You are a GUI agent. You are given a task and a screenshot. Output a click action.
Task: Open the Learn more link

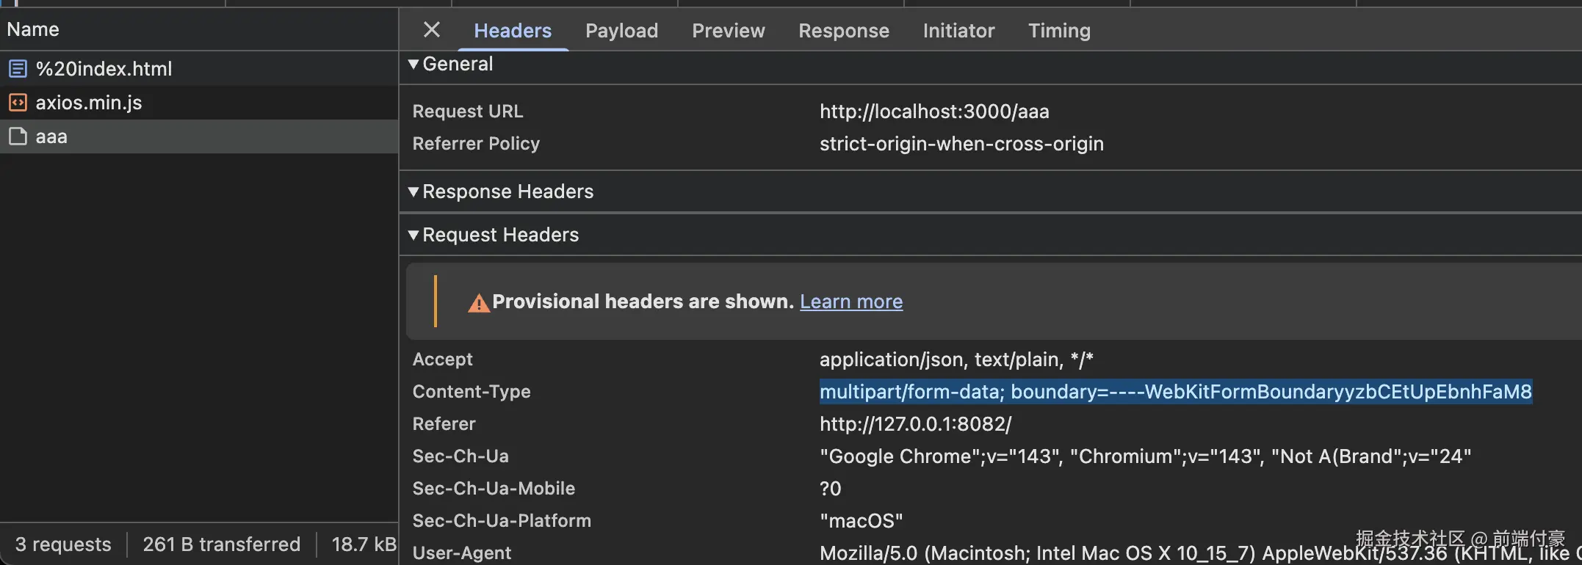click(x=850, y=302)
